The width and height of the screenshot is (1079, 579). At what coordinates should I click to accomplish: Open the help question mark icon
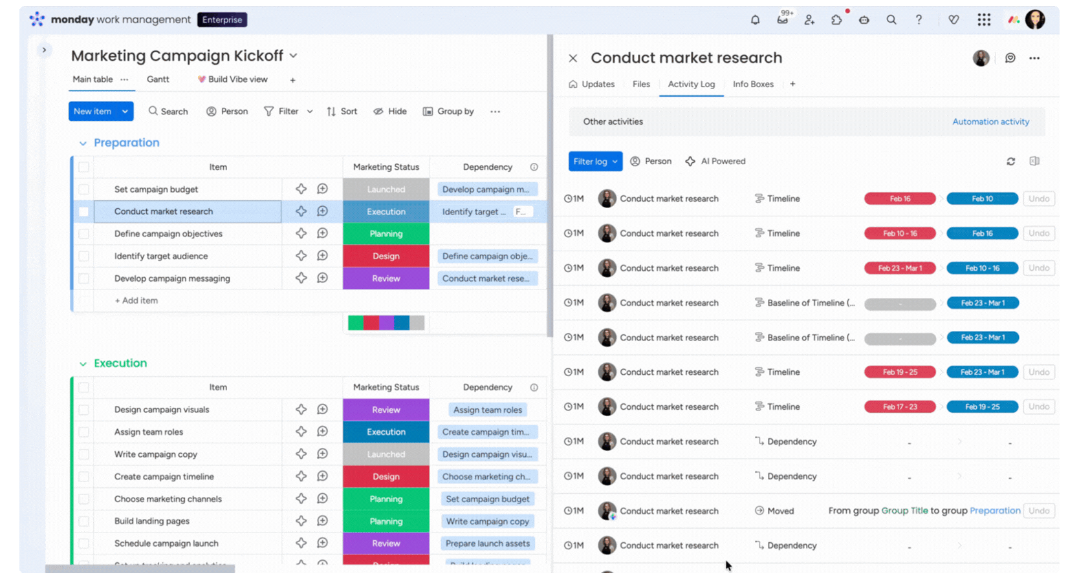[x=919, y=20]
